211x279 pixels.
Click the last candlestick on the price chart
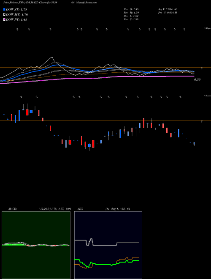click(194, 144)
